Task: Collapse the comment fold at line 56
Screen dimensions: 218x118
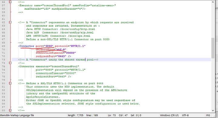Action: pos(10,2)
